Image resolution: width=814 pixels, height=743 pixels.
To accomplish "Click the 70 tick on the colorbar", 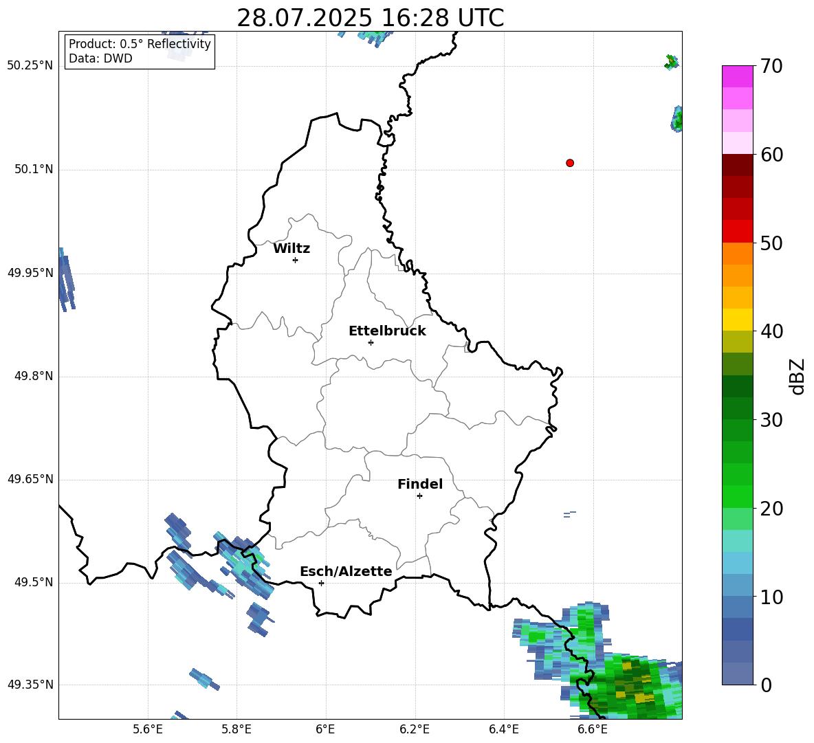I will tap(771, 67).
